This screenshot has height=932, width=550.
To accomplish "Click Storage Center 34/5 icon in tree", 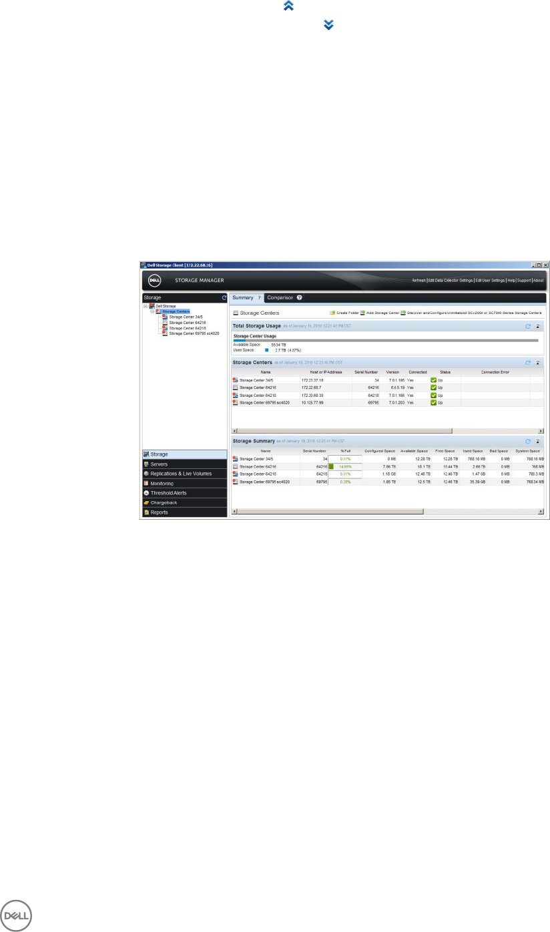I will tap(166, 317).
